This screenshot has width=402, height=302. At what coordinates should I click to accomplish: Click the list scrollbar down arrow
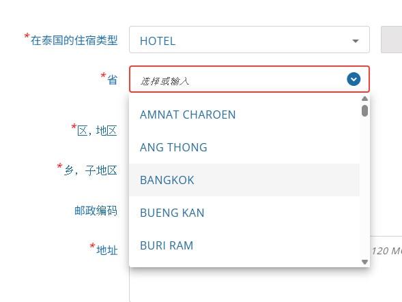click(x=364, y=262)
